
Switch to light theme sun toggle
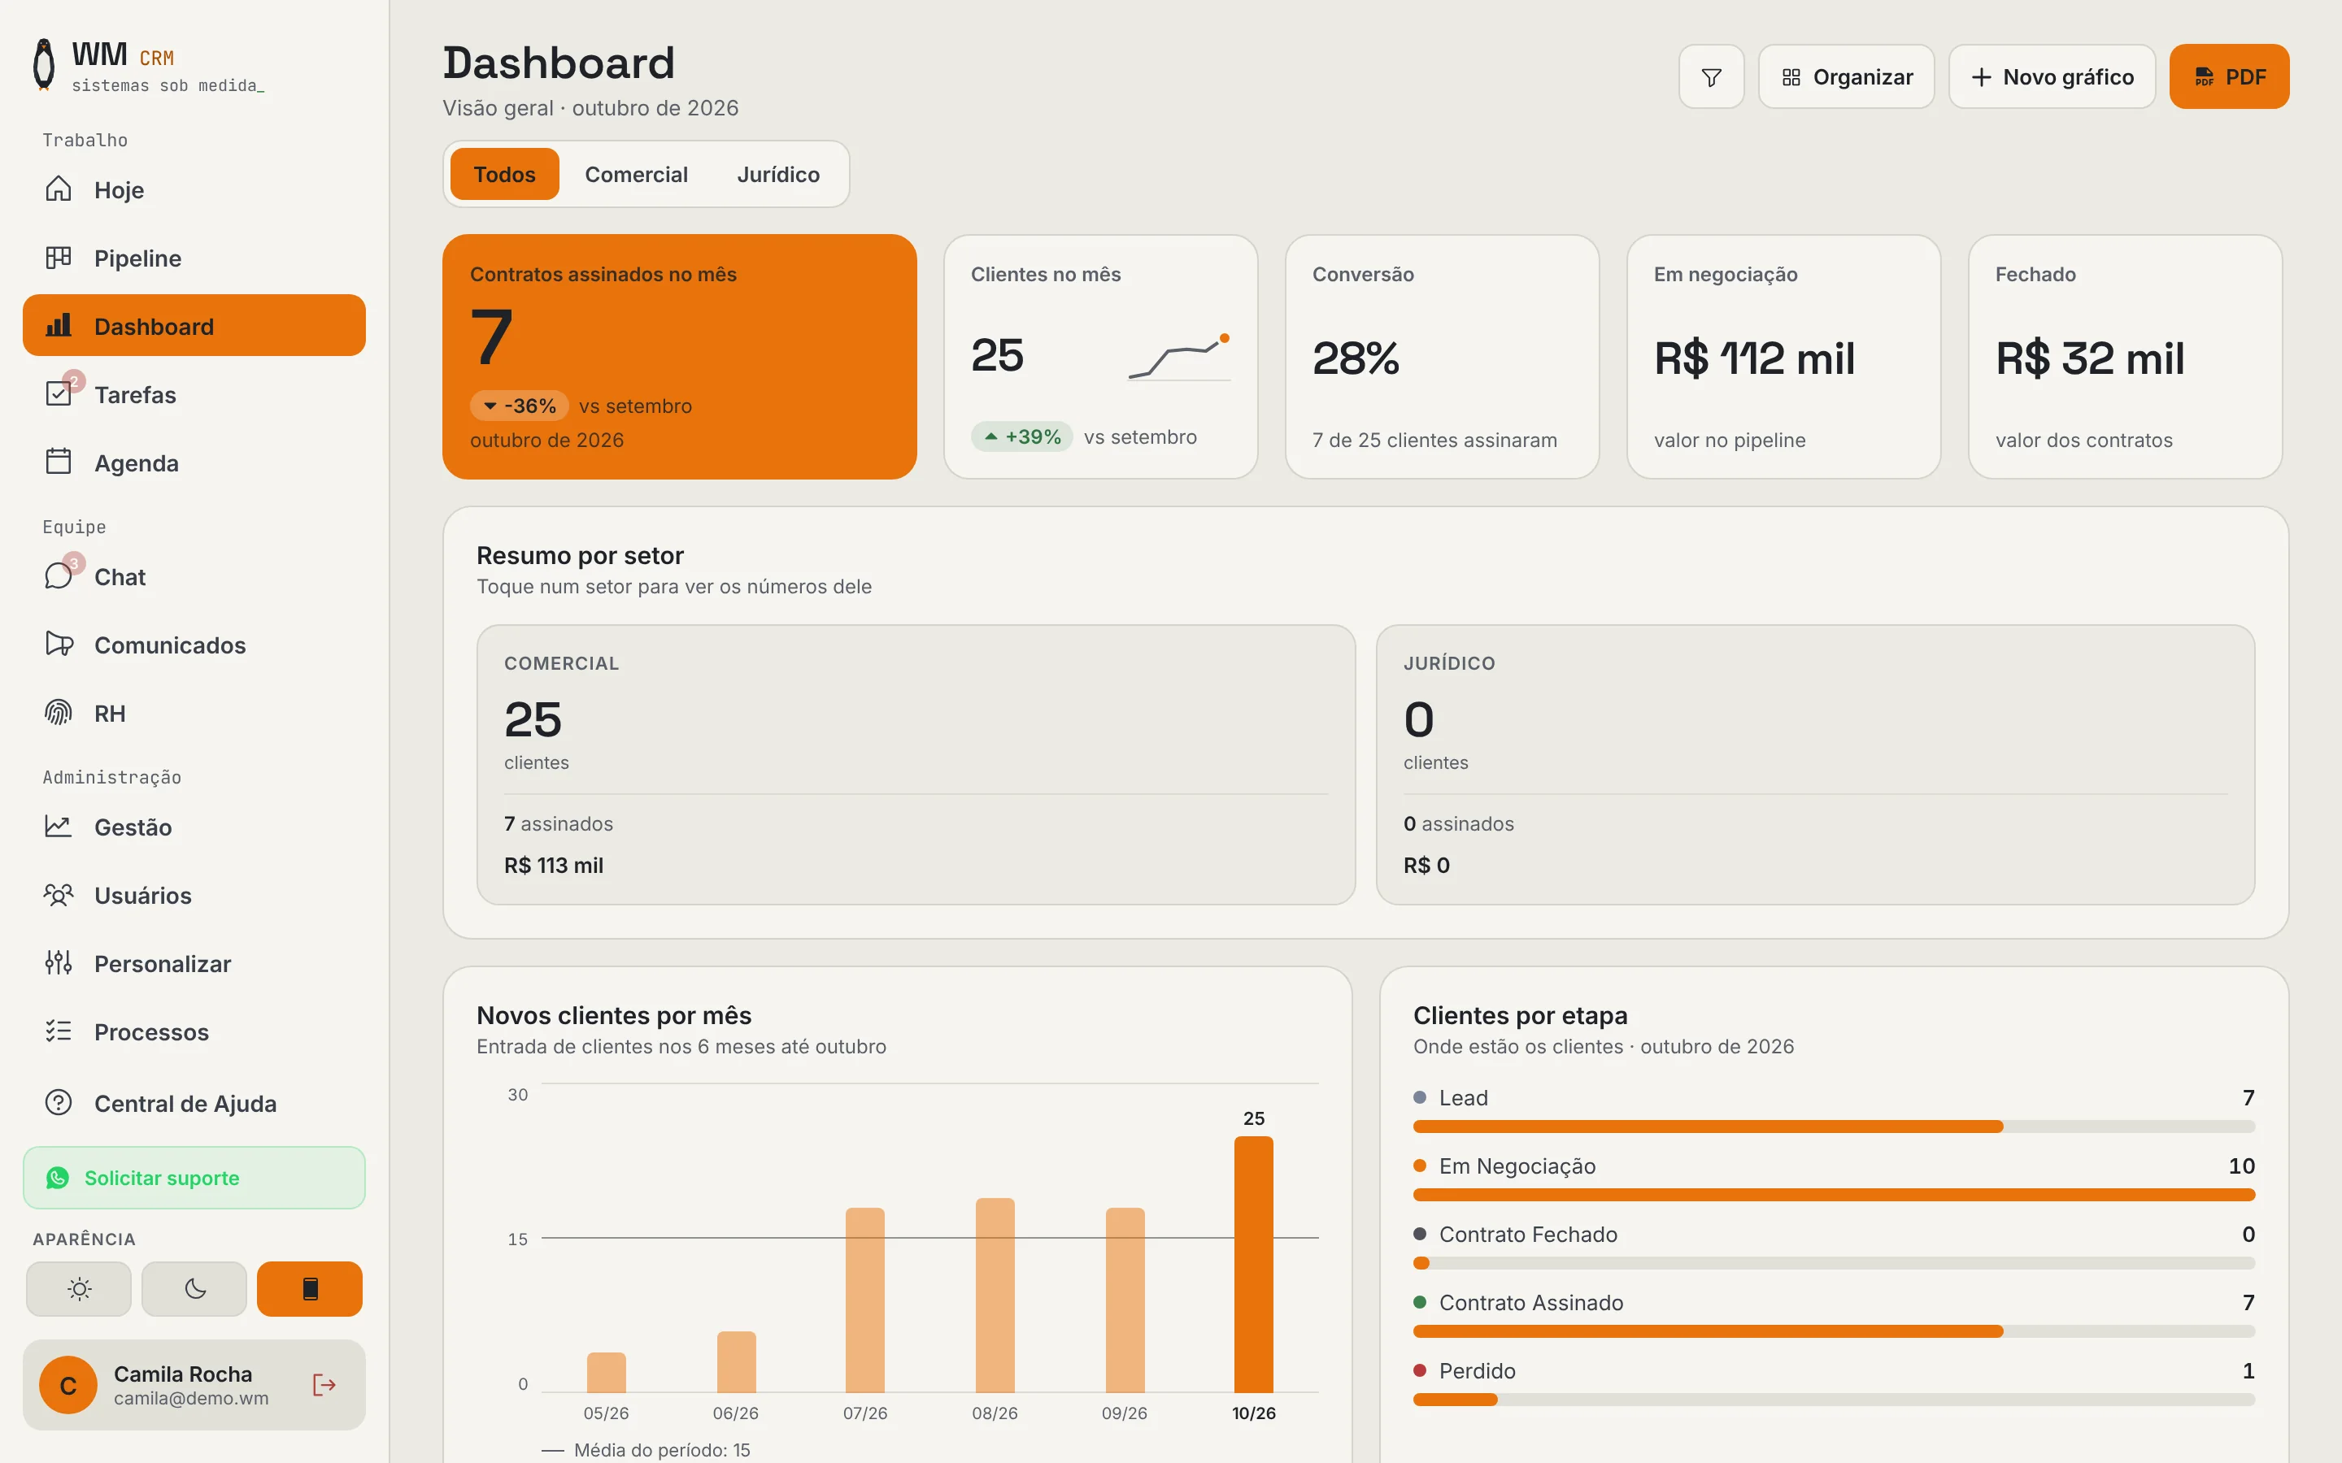click(x=80, y=1288)
